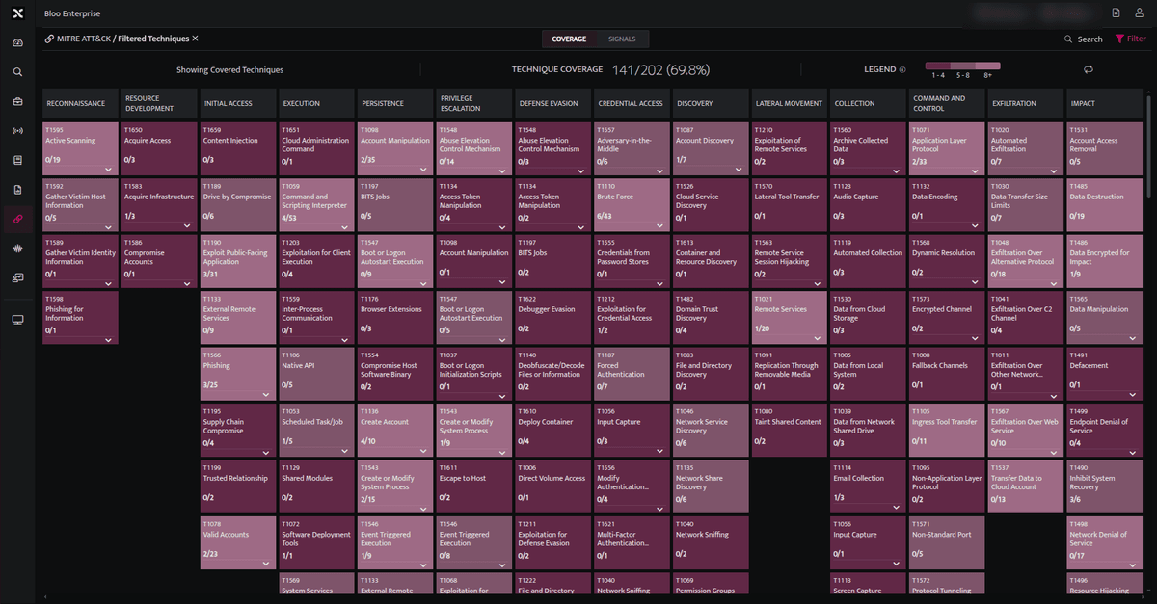This screenshot has height=604, width=1157.
Task: Remove Filtered Techniques with the X
Action: click(196, 39)
